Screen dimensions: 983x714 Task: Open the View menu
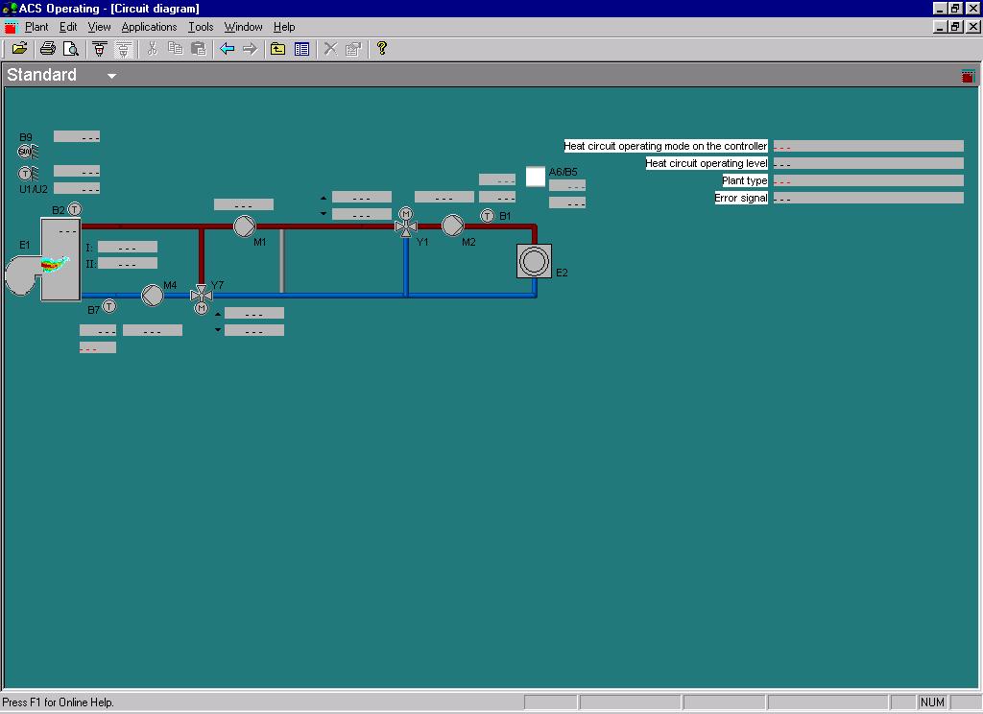pyautogui.click(x=99, y=27)
